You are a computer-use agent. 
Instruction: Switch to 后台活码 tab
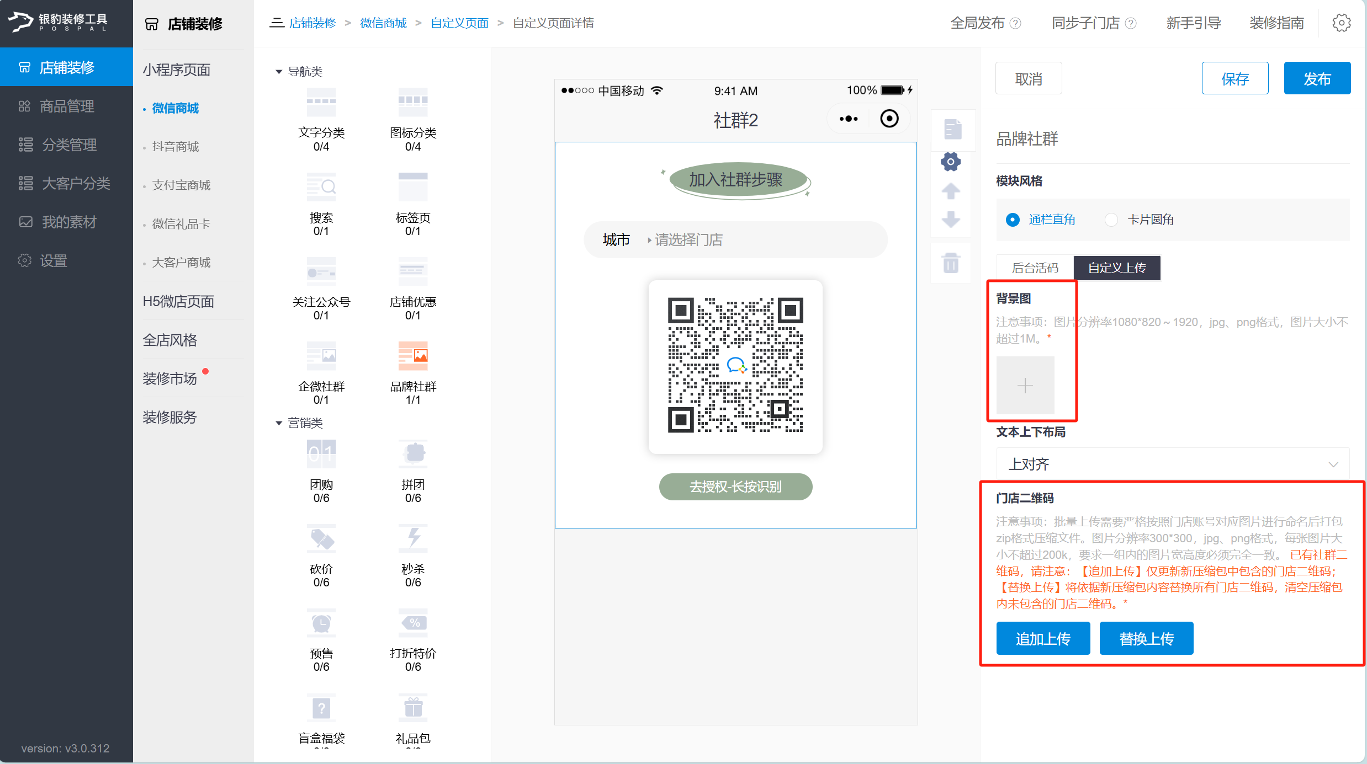tap(1035, 268)
